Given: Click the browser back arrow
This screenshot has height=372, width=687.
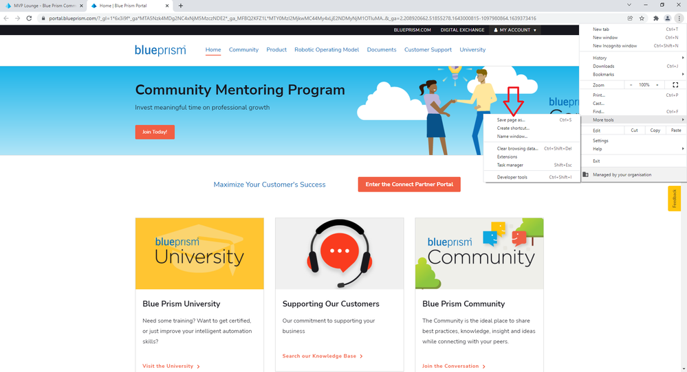Looking at the screenshot, I should point(6,19).
